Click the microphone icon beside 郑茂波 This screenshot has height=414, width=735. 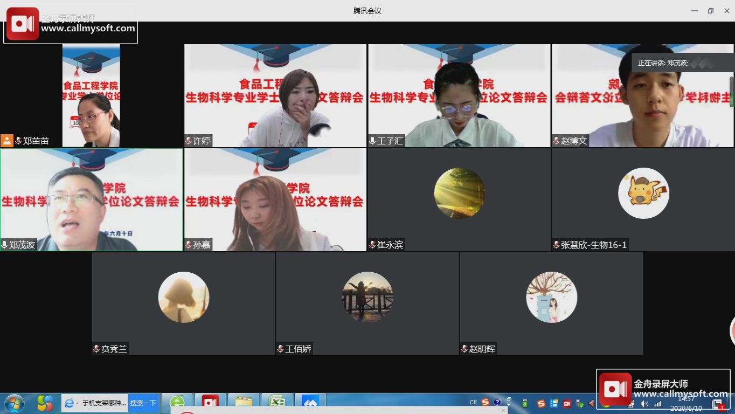coord(5,245)
